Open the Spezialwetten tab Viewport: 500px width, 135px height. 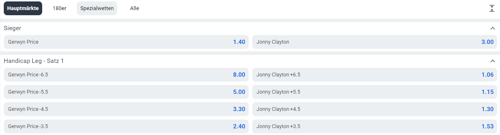97,8
